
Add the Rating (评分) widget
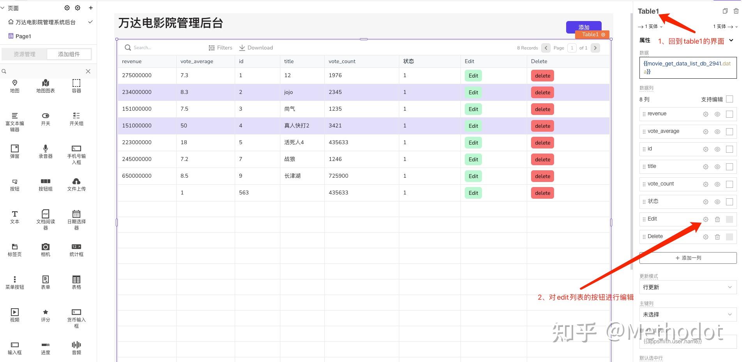coord(46,315)
